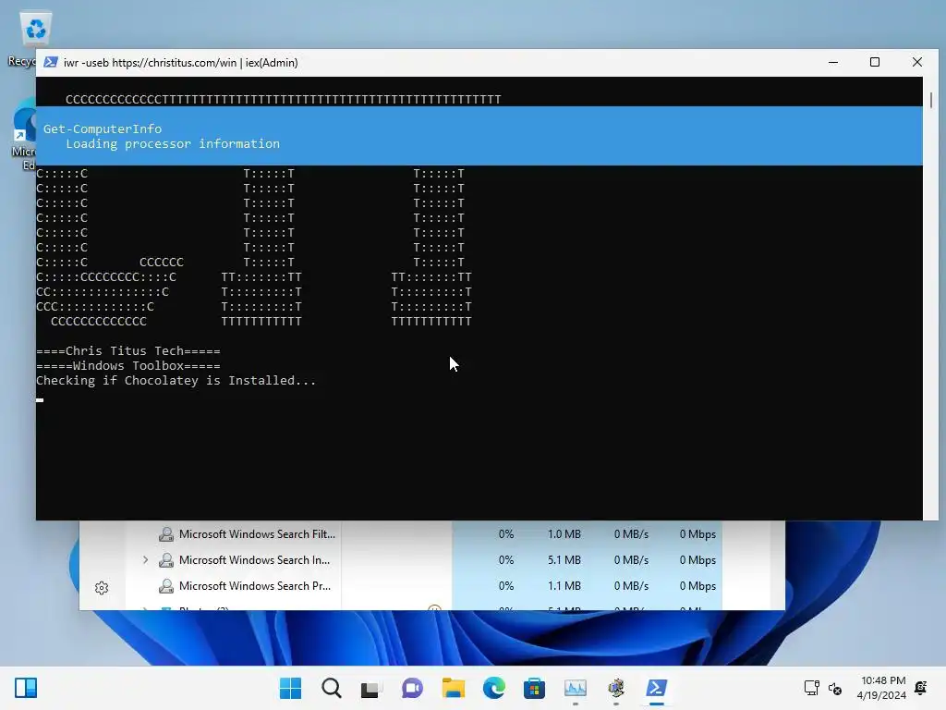This screenshot has width=946, height=710.
Task: Select the Microsoft Windows Search Pr... process
Action: click(x=255, y=585)
